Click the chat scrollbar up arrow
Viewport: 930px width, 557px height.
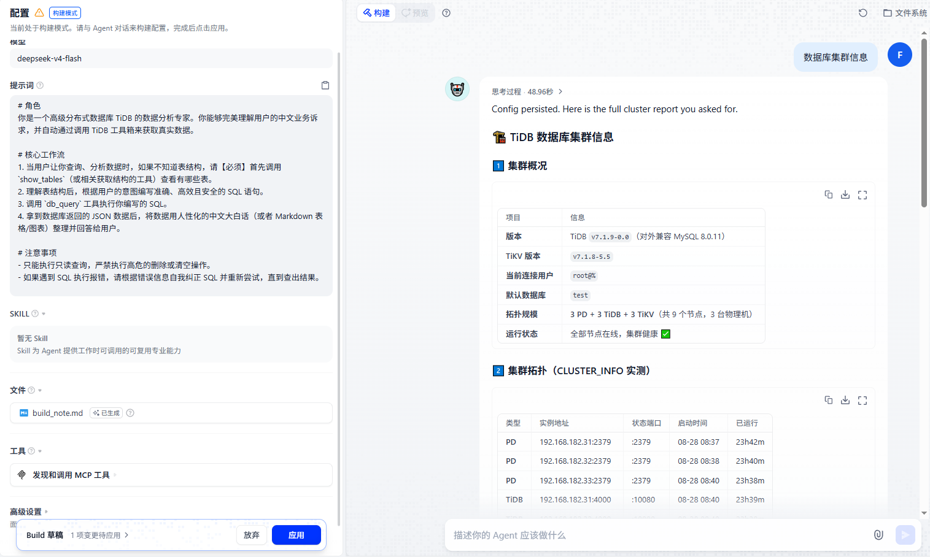pos(924,33)
